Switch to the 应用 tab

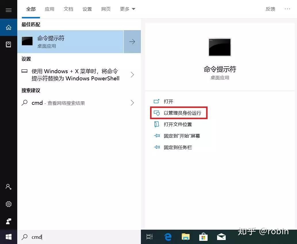[49, 9]
